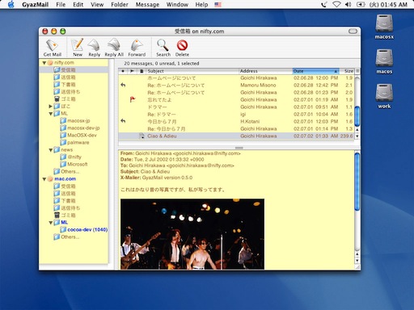
Task: Open the work drive icon on desktop
Action: click(384, 93)
